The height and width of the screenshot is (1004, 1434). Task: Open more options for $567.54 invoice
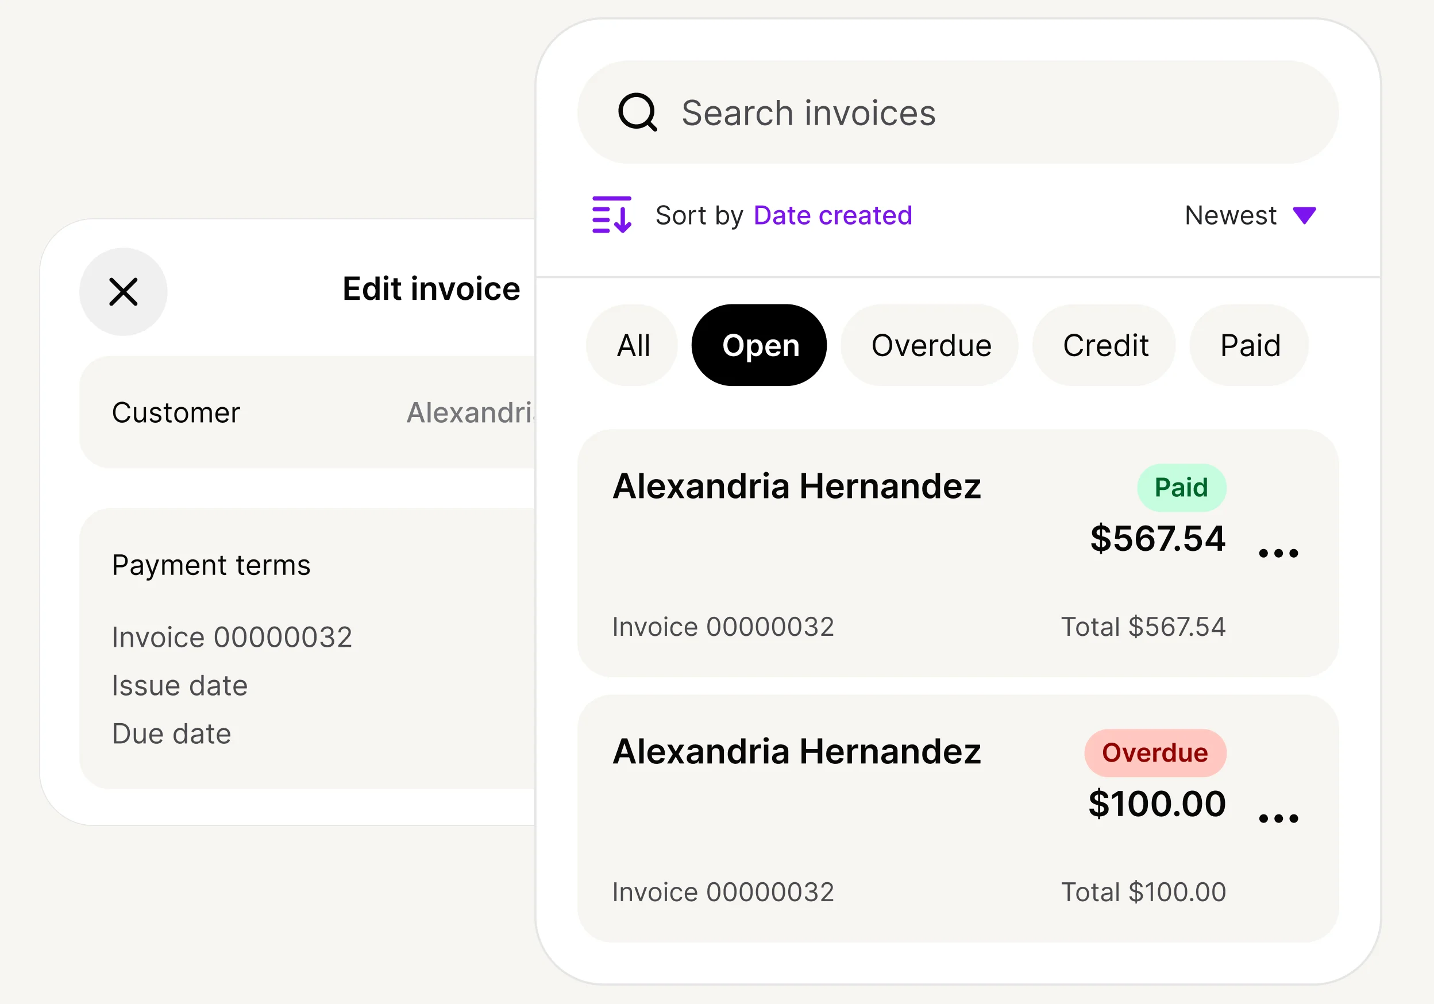click(x=1278, y=553)
